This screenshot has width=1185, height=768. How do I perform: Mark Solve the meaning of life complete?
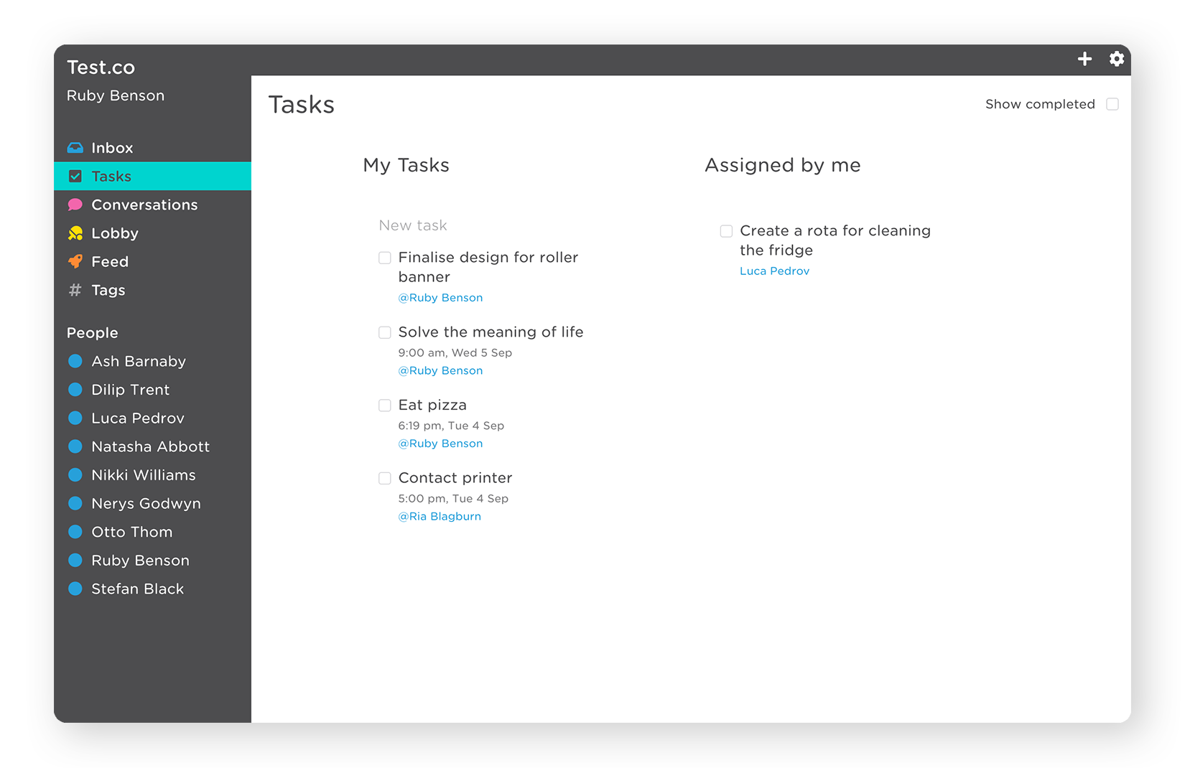(385, 332)
